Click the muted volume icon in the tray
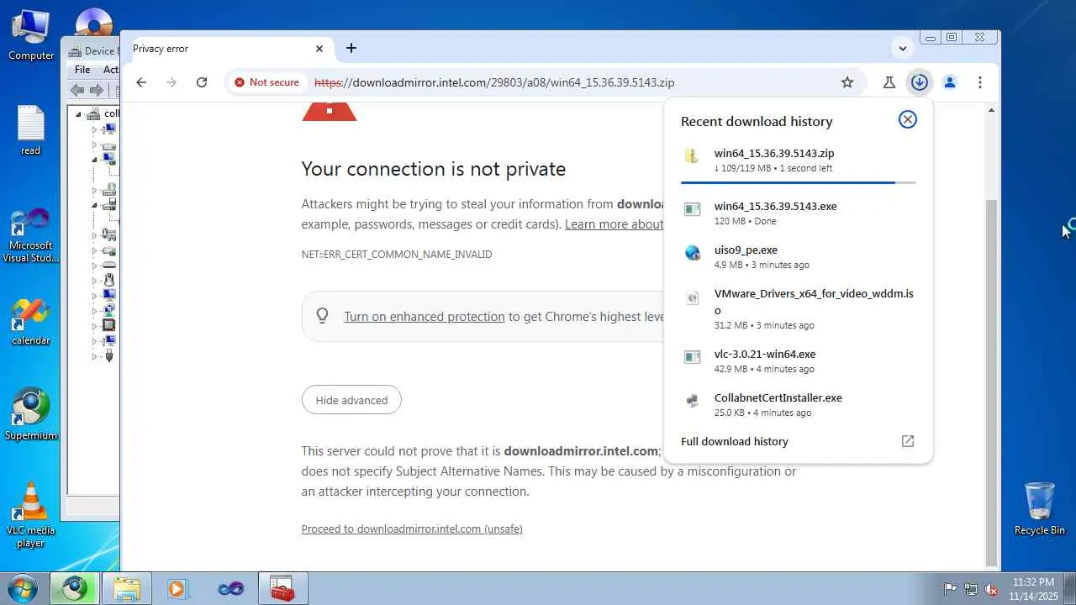Image resolution: width=1076 pixels, height=605 pixels. coord(991,589)
